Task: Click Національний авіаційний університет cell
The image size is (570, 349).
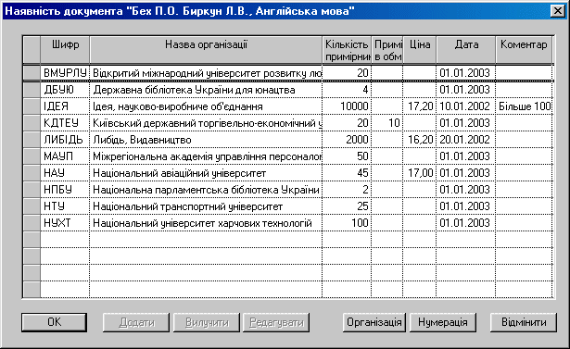Action: tap(206, 173)
